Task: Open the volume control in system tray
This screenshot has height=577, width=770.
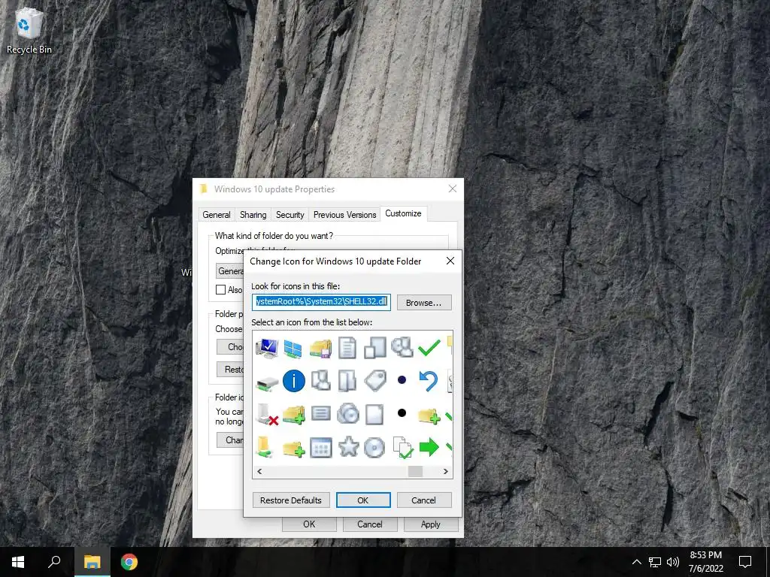Action: [673, 562]
